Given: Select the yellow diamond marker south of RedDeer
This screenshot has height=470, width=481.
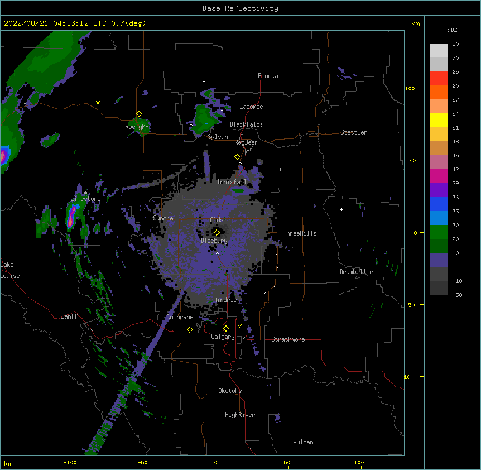Looking at the screenshot, I should tap(237, 157).
